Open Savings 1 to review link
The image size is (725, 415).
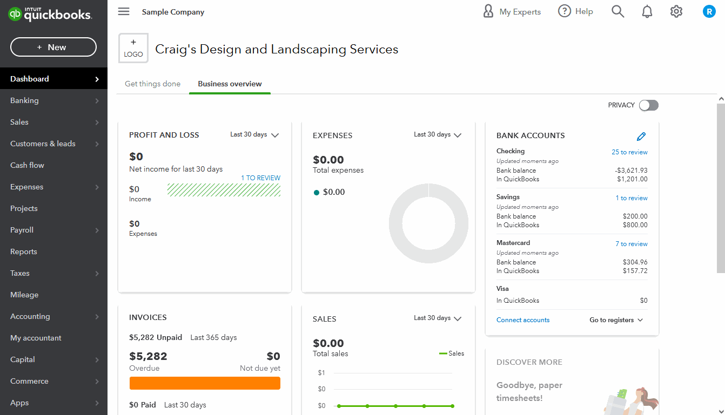[x=632, y=198]
